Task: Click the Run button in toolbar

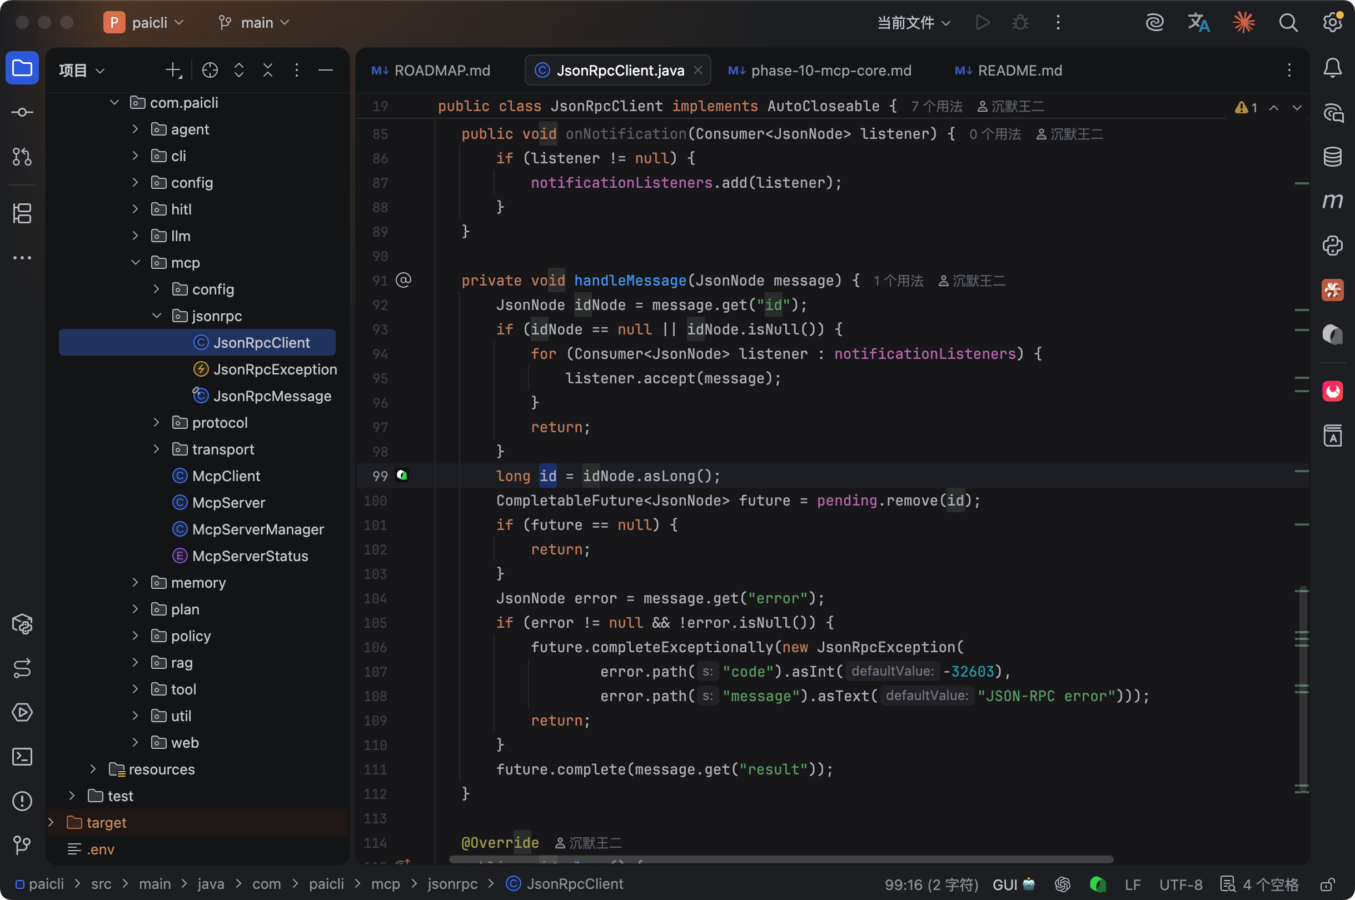Action: [x=983, y=22]
